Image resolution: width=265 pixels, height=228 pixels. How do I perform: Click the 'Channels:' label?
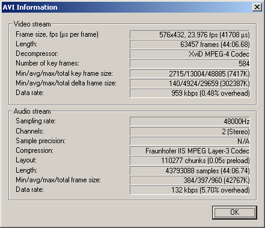29,131
